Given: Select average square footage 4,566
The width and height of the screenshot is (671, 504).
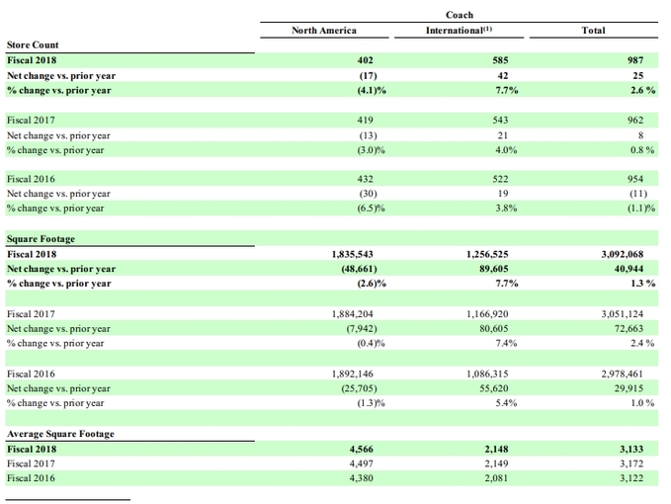Looking at the screenshot, I should tap(361, 450).
